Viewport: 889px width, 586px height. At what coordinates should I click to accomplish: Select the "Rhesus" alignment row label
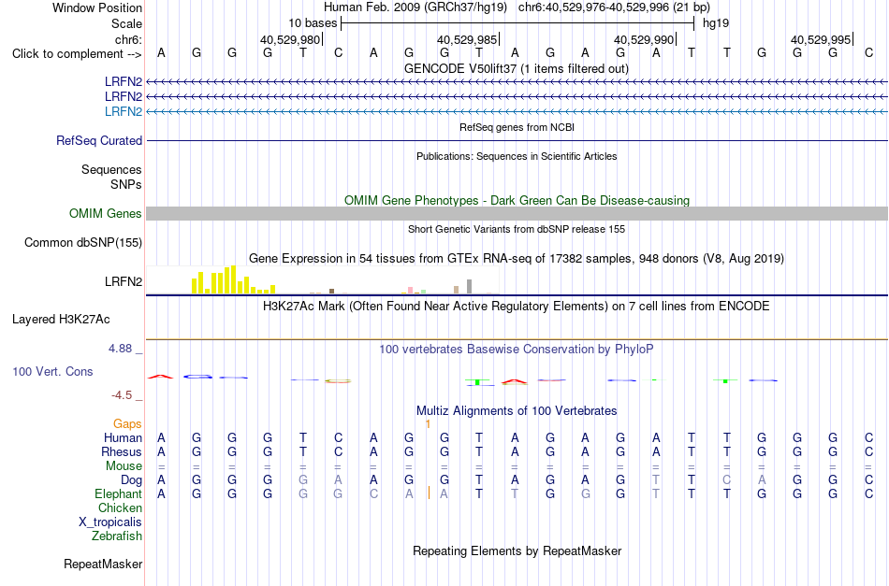coord(122,451)
